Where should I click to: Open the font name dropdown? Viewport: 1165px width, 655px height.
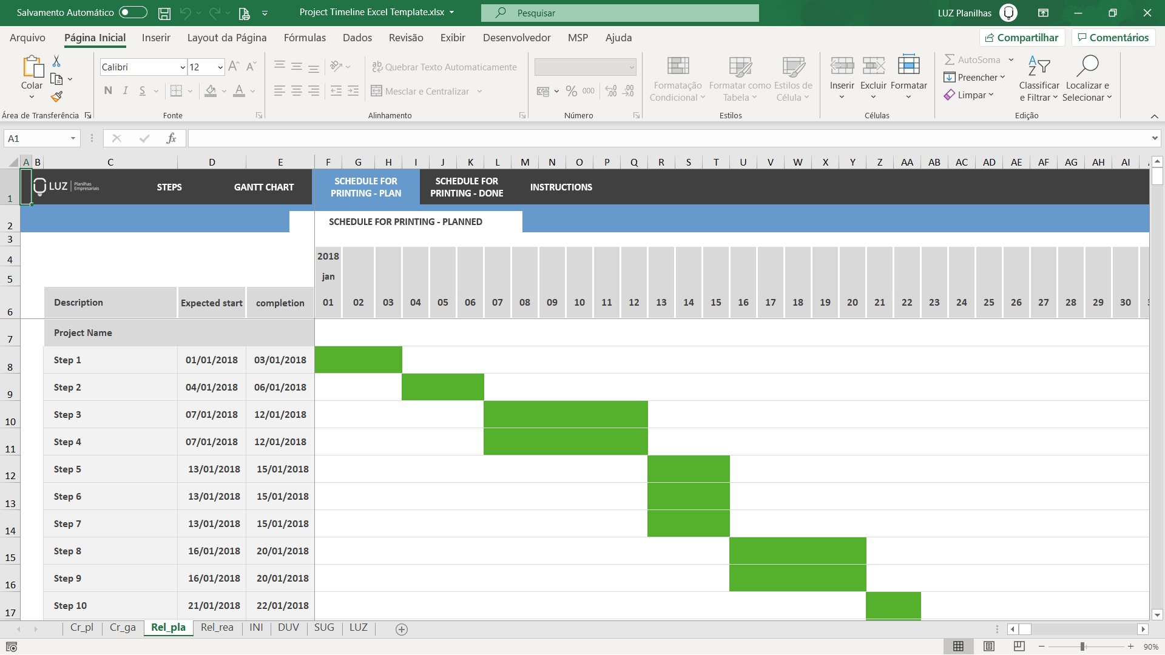click(182, 67)
